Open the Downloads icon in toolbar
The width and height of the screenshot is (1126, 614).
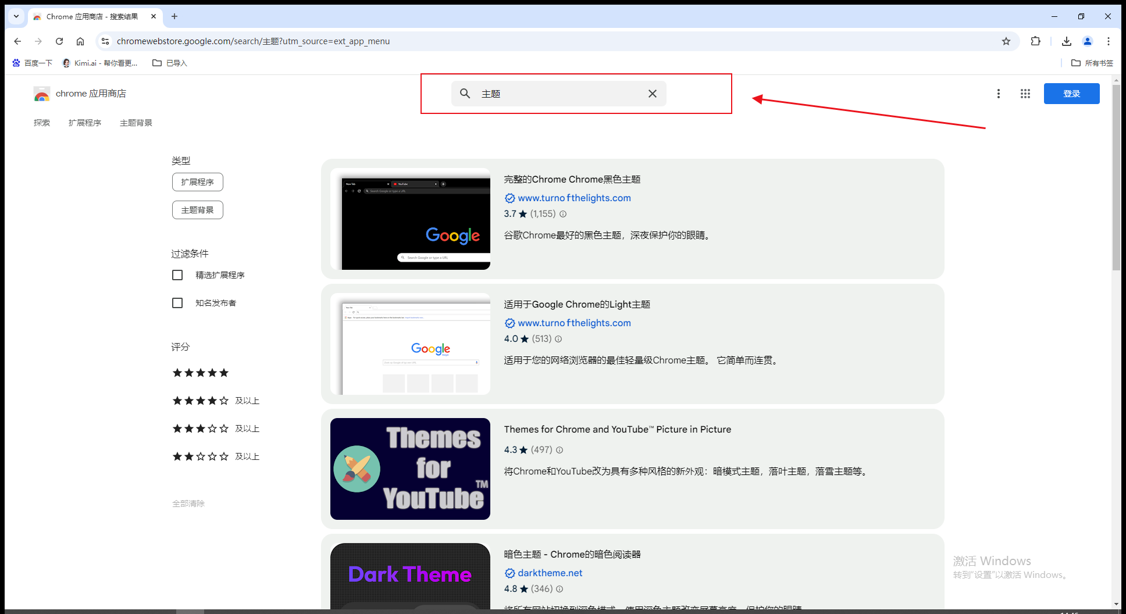click(1067, 41)
